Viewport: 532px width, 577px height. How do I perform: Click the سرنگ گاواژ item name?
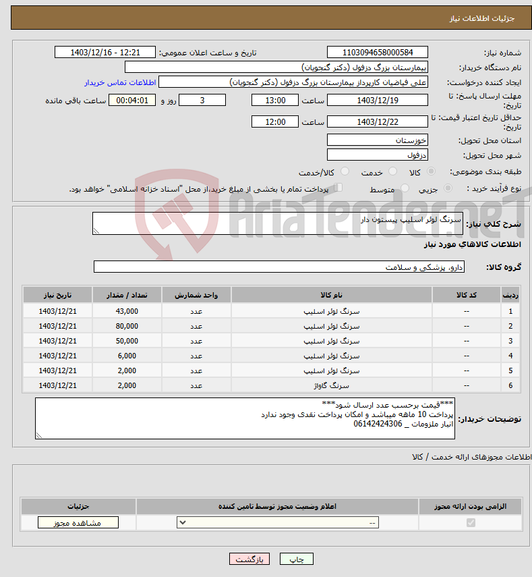(331, 385)
